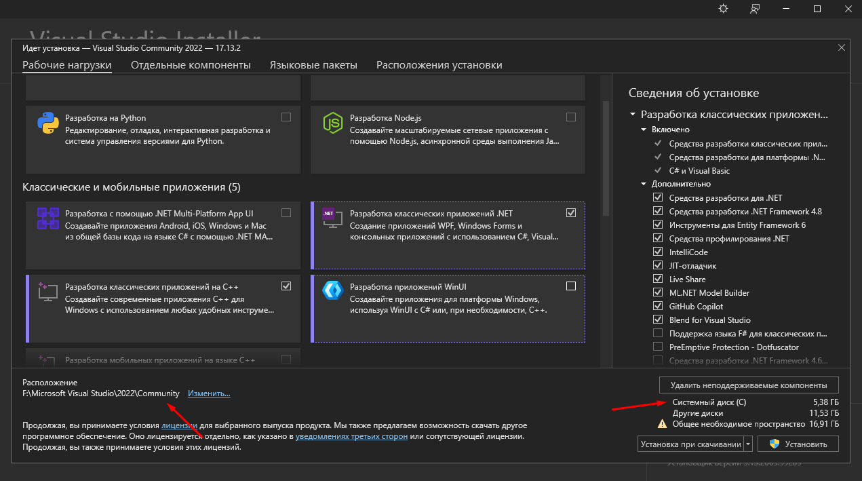Check PreEmptive Protection - Dotfuscator component
The image size is (862, 481).
click(x=657, y=347)
